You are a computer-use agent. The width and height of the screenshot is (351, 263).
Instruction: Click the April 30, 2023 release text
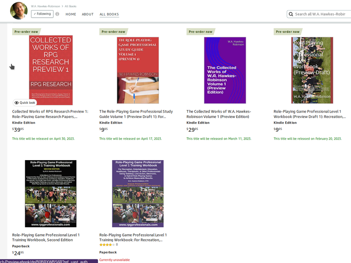tap(43, 139)
